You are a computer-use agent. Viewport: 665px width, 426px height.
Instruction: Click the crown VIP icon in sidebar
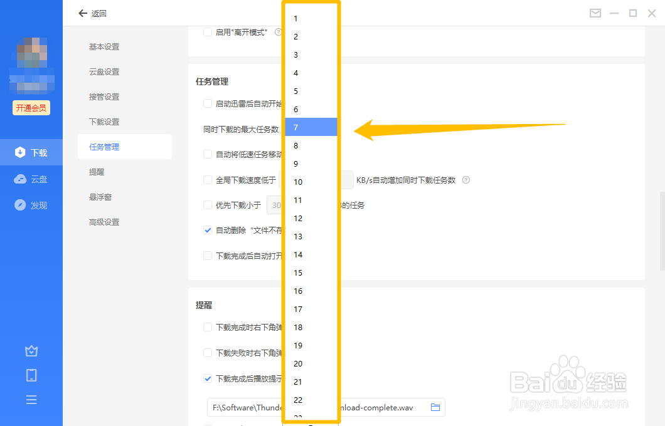31,351
